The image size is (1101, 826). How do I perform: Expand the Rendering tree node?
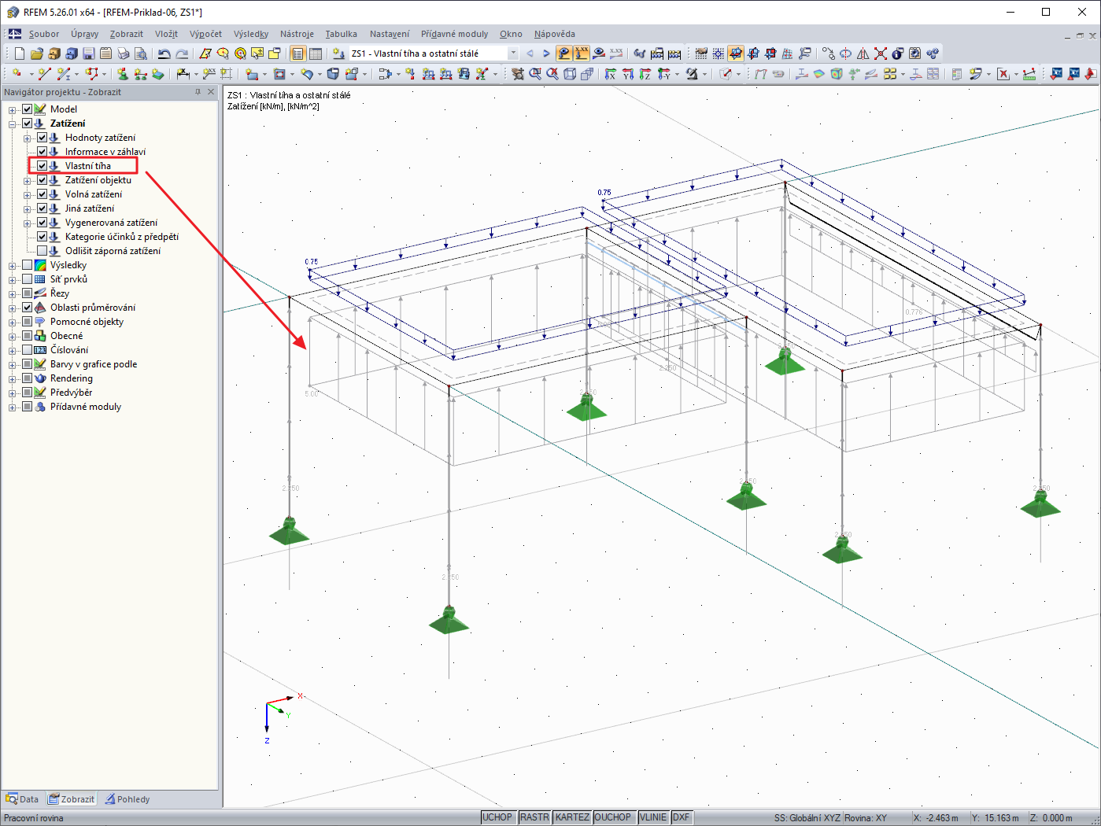click(13, 378)
